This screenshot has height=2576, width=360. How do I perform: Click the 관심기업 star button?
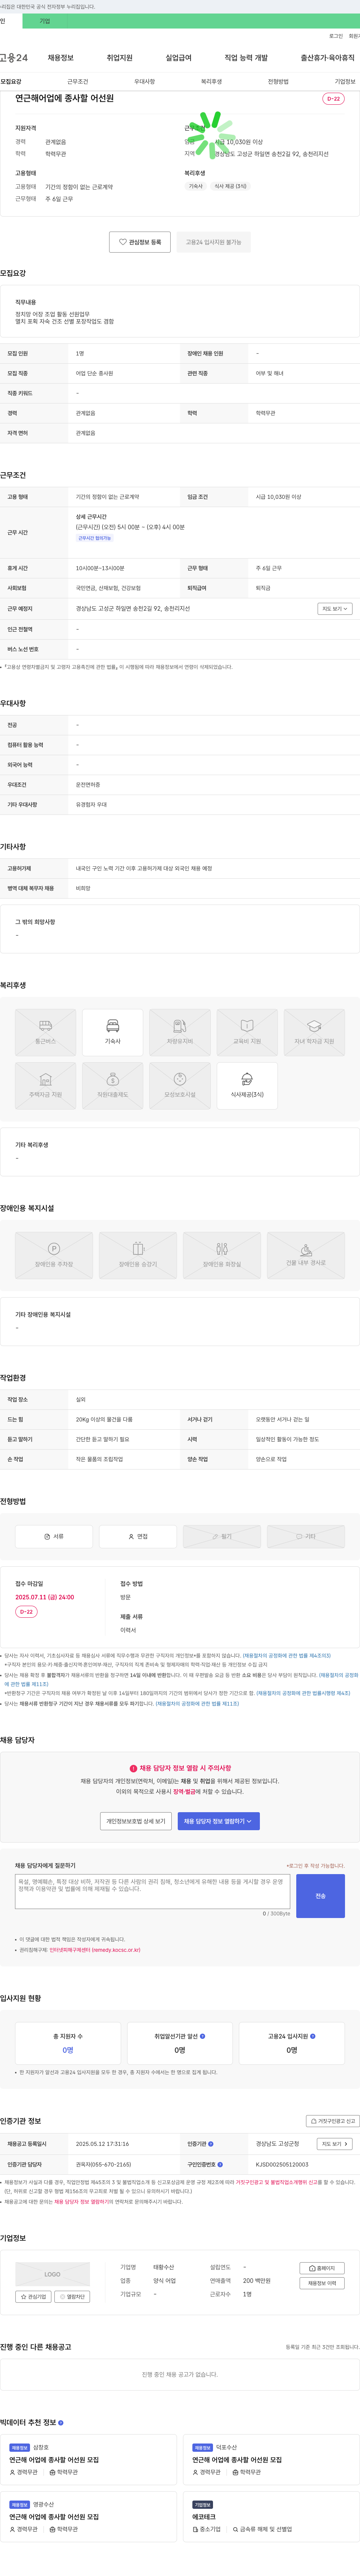click(x=33, y=2297)
